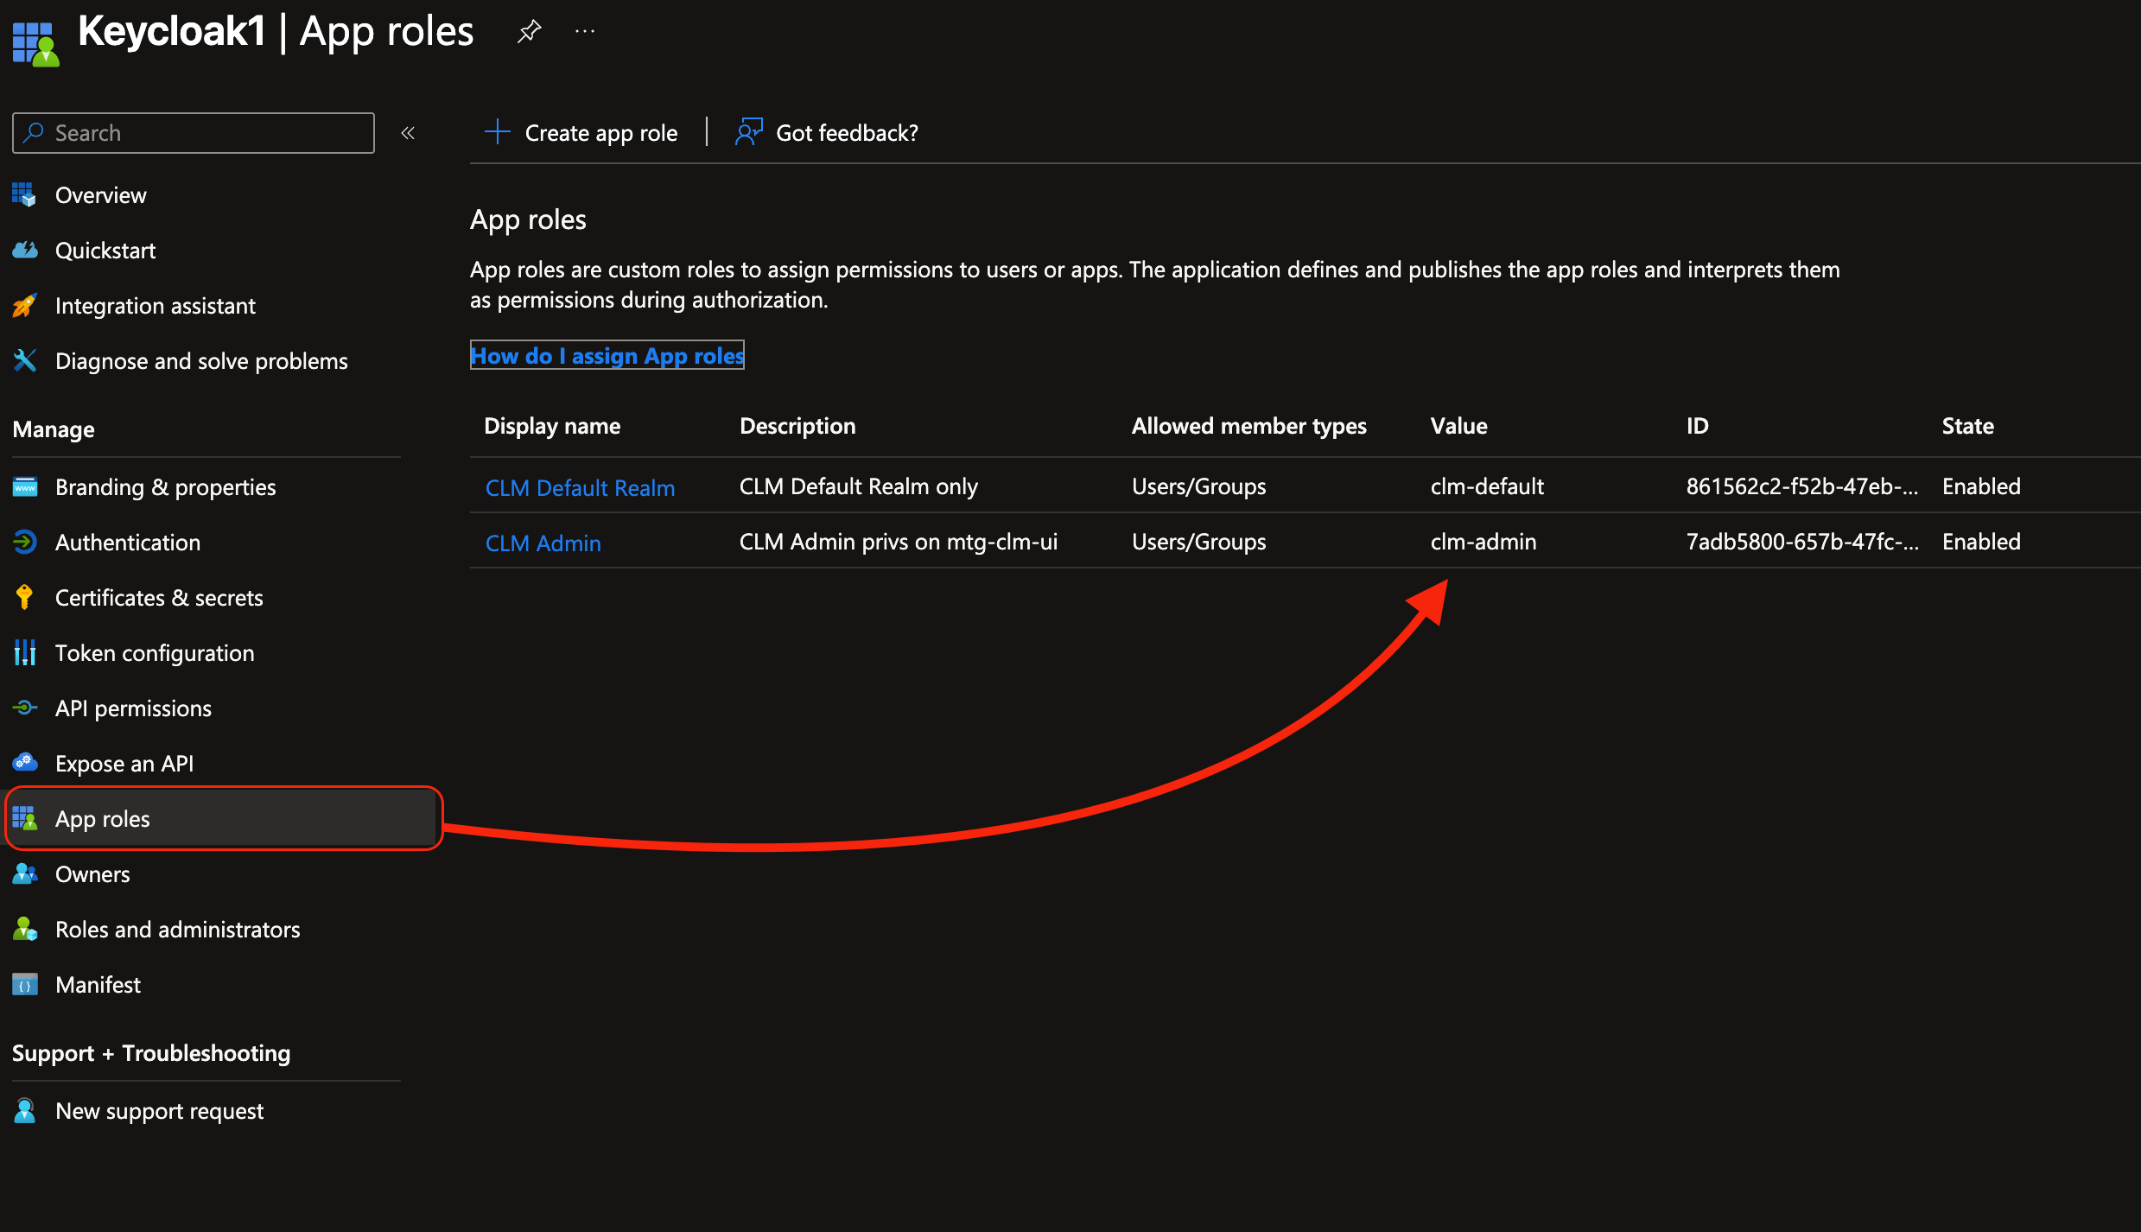
Task: Sort by the Display name column header
Action: coord(552,426)
